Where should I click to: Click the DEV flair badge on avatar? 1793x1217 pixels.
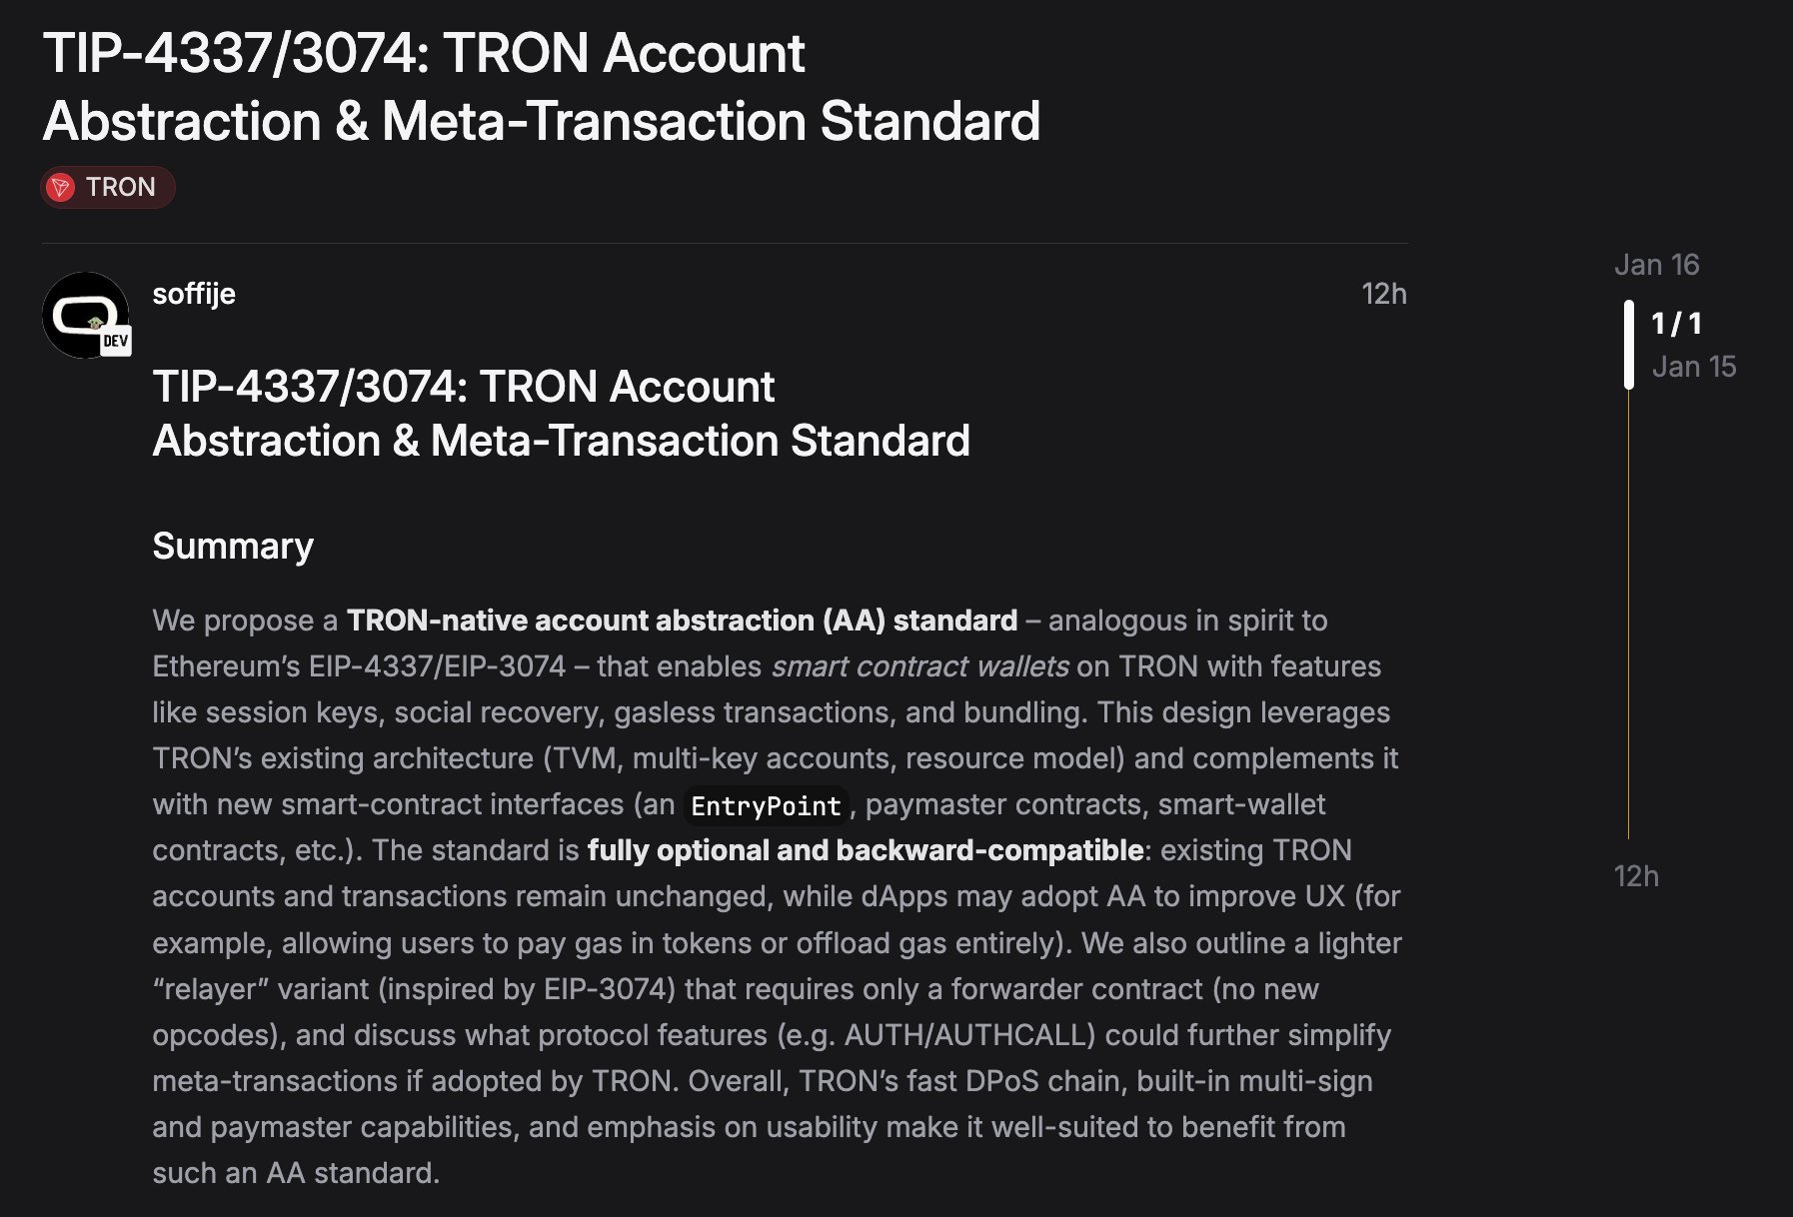point(116,342)
